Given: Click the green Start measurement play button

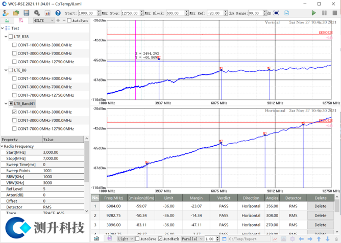Looking at the screenshot, I should tap(313, 13).
